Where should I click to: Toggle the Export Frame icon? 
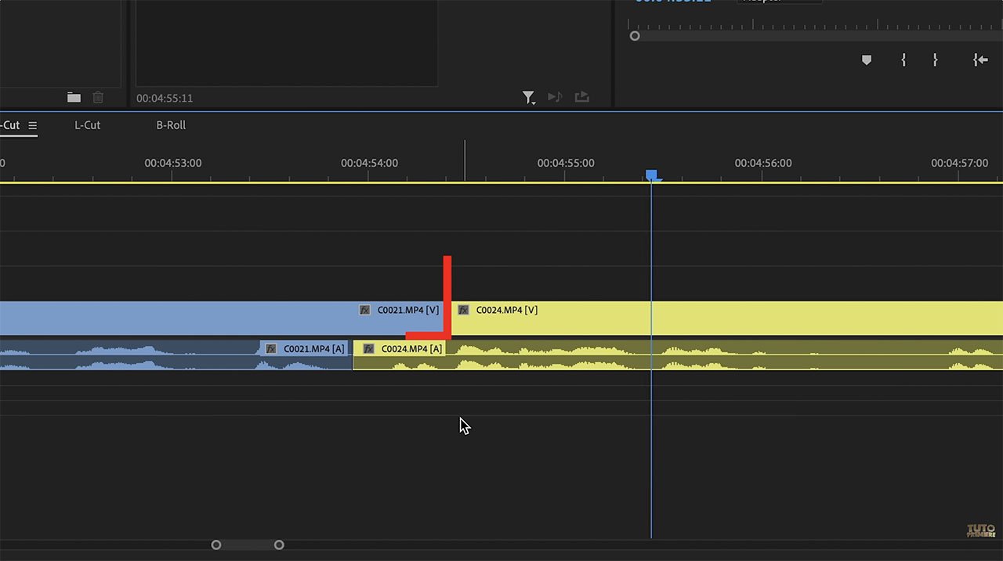pyautogui.click(x=581, y=96)
